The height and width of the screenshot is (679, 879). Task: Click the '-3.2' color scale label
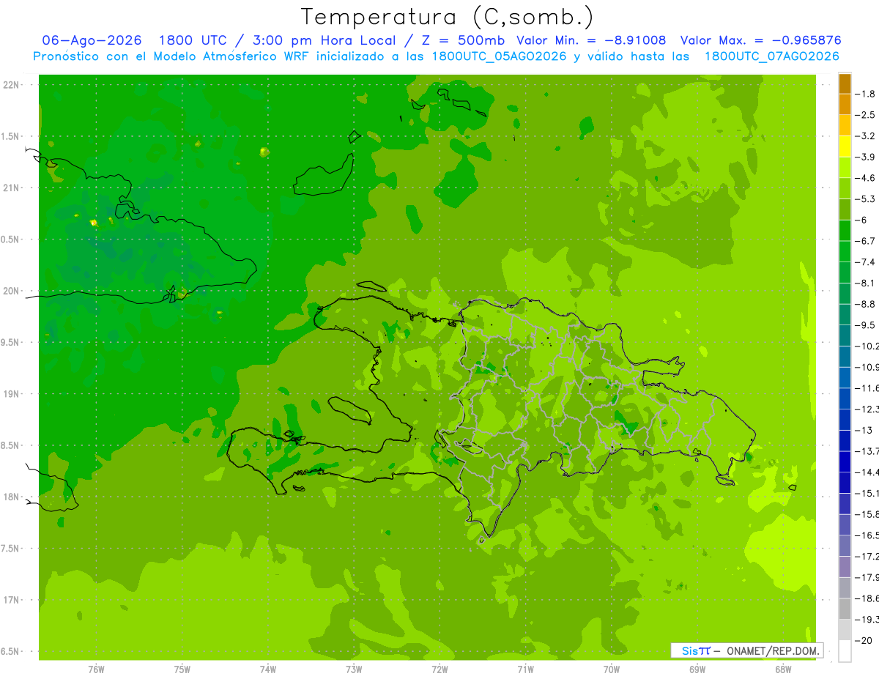tap(867, 136)
